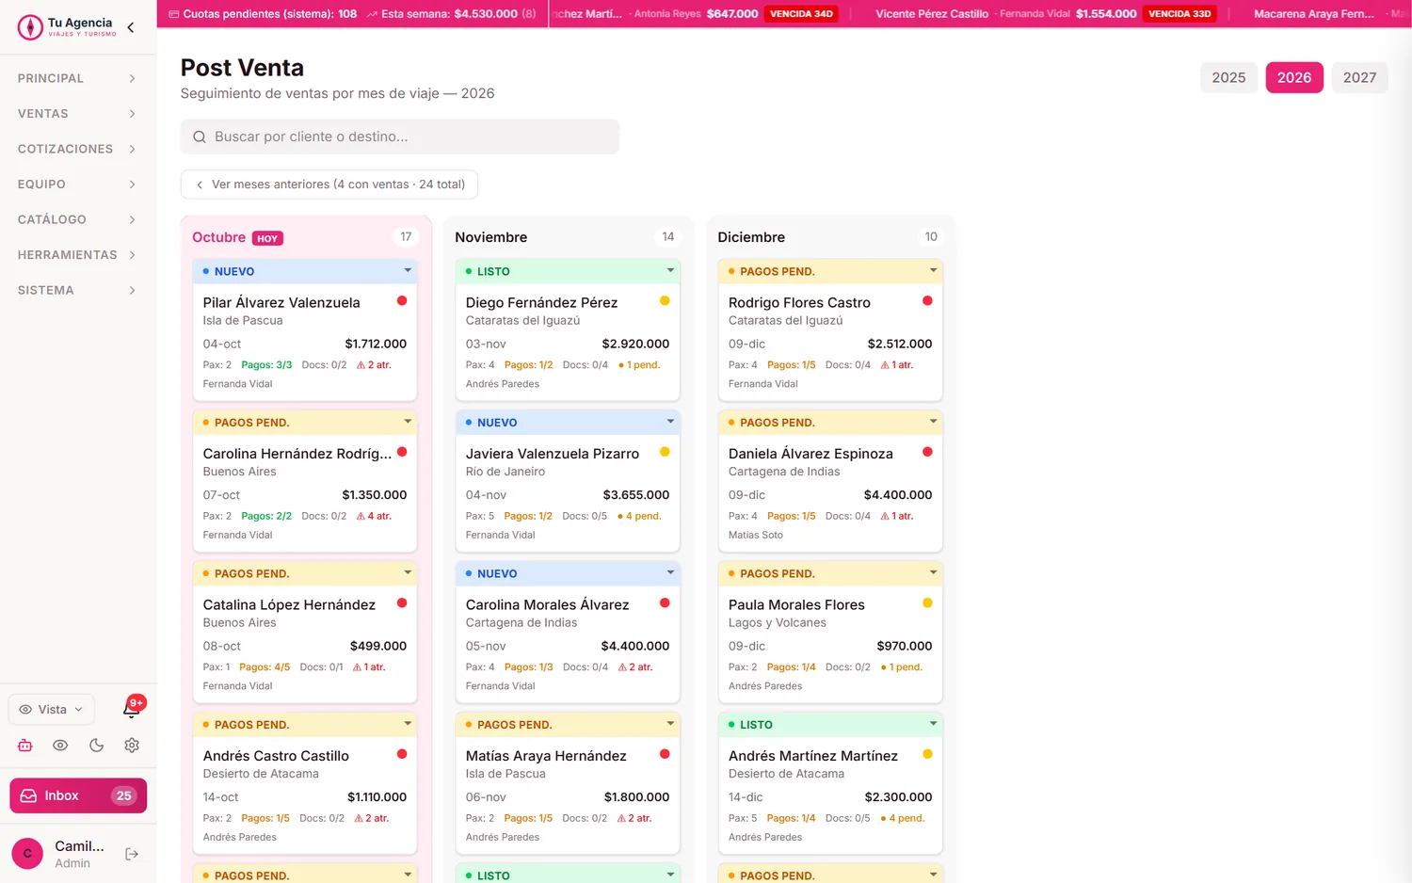Click the "VENCIDA 34D" badge in the ticker
Image resolution: width=1412 pixels, height=883 pixels.
click(x=802, y=14)
